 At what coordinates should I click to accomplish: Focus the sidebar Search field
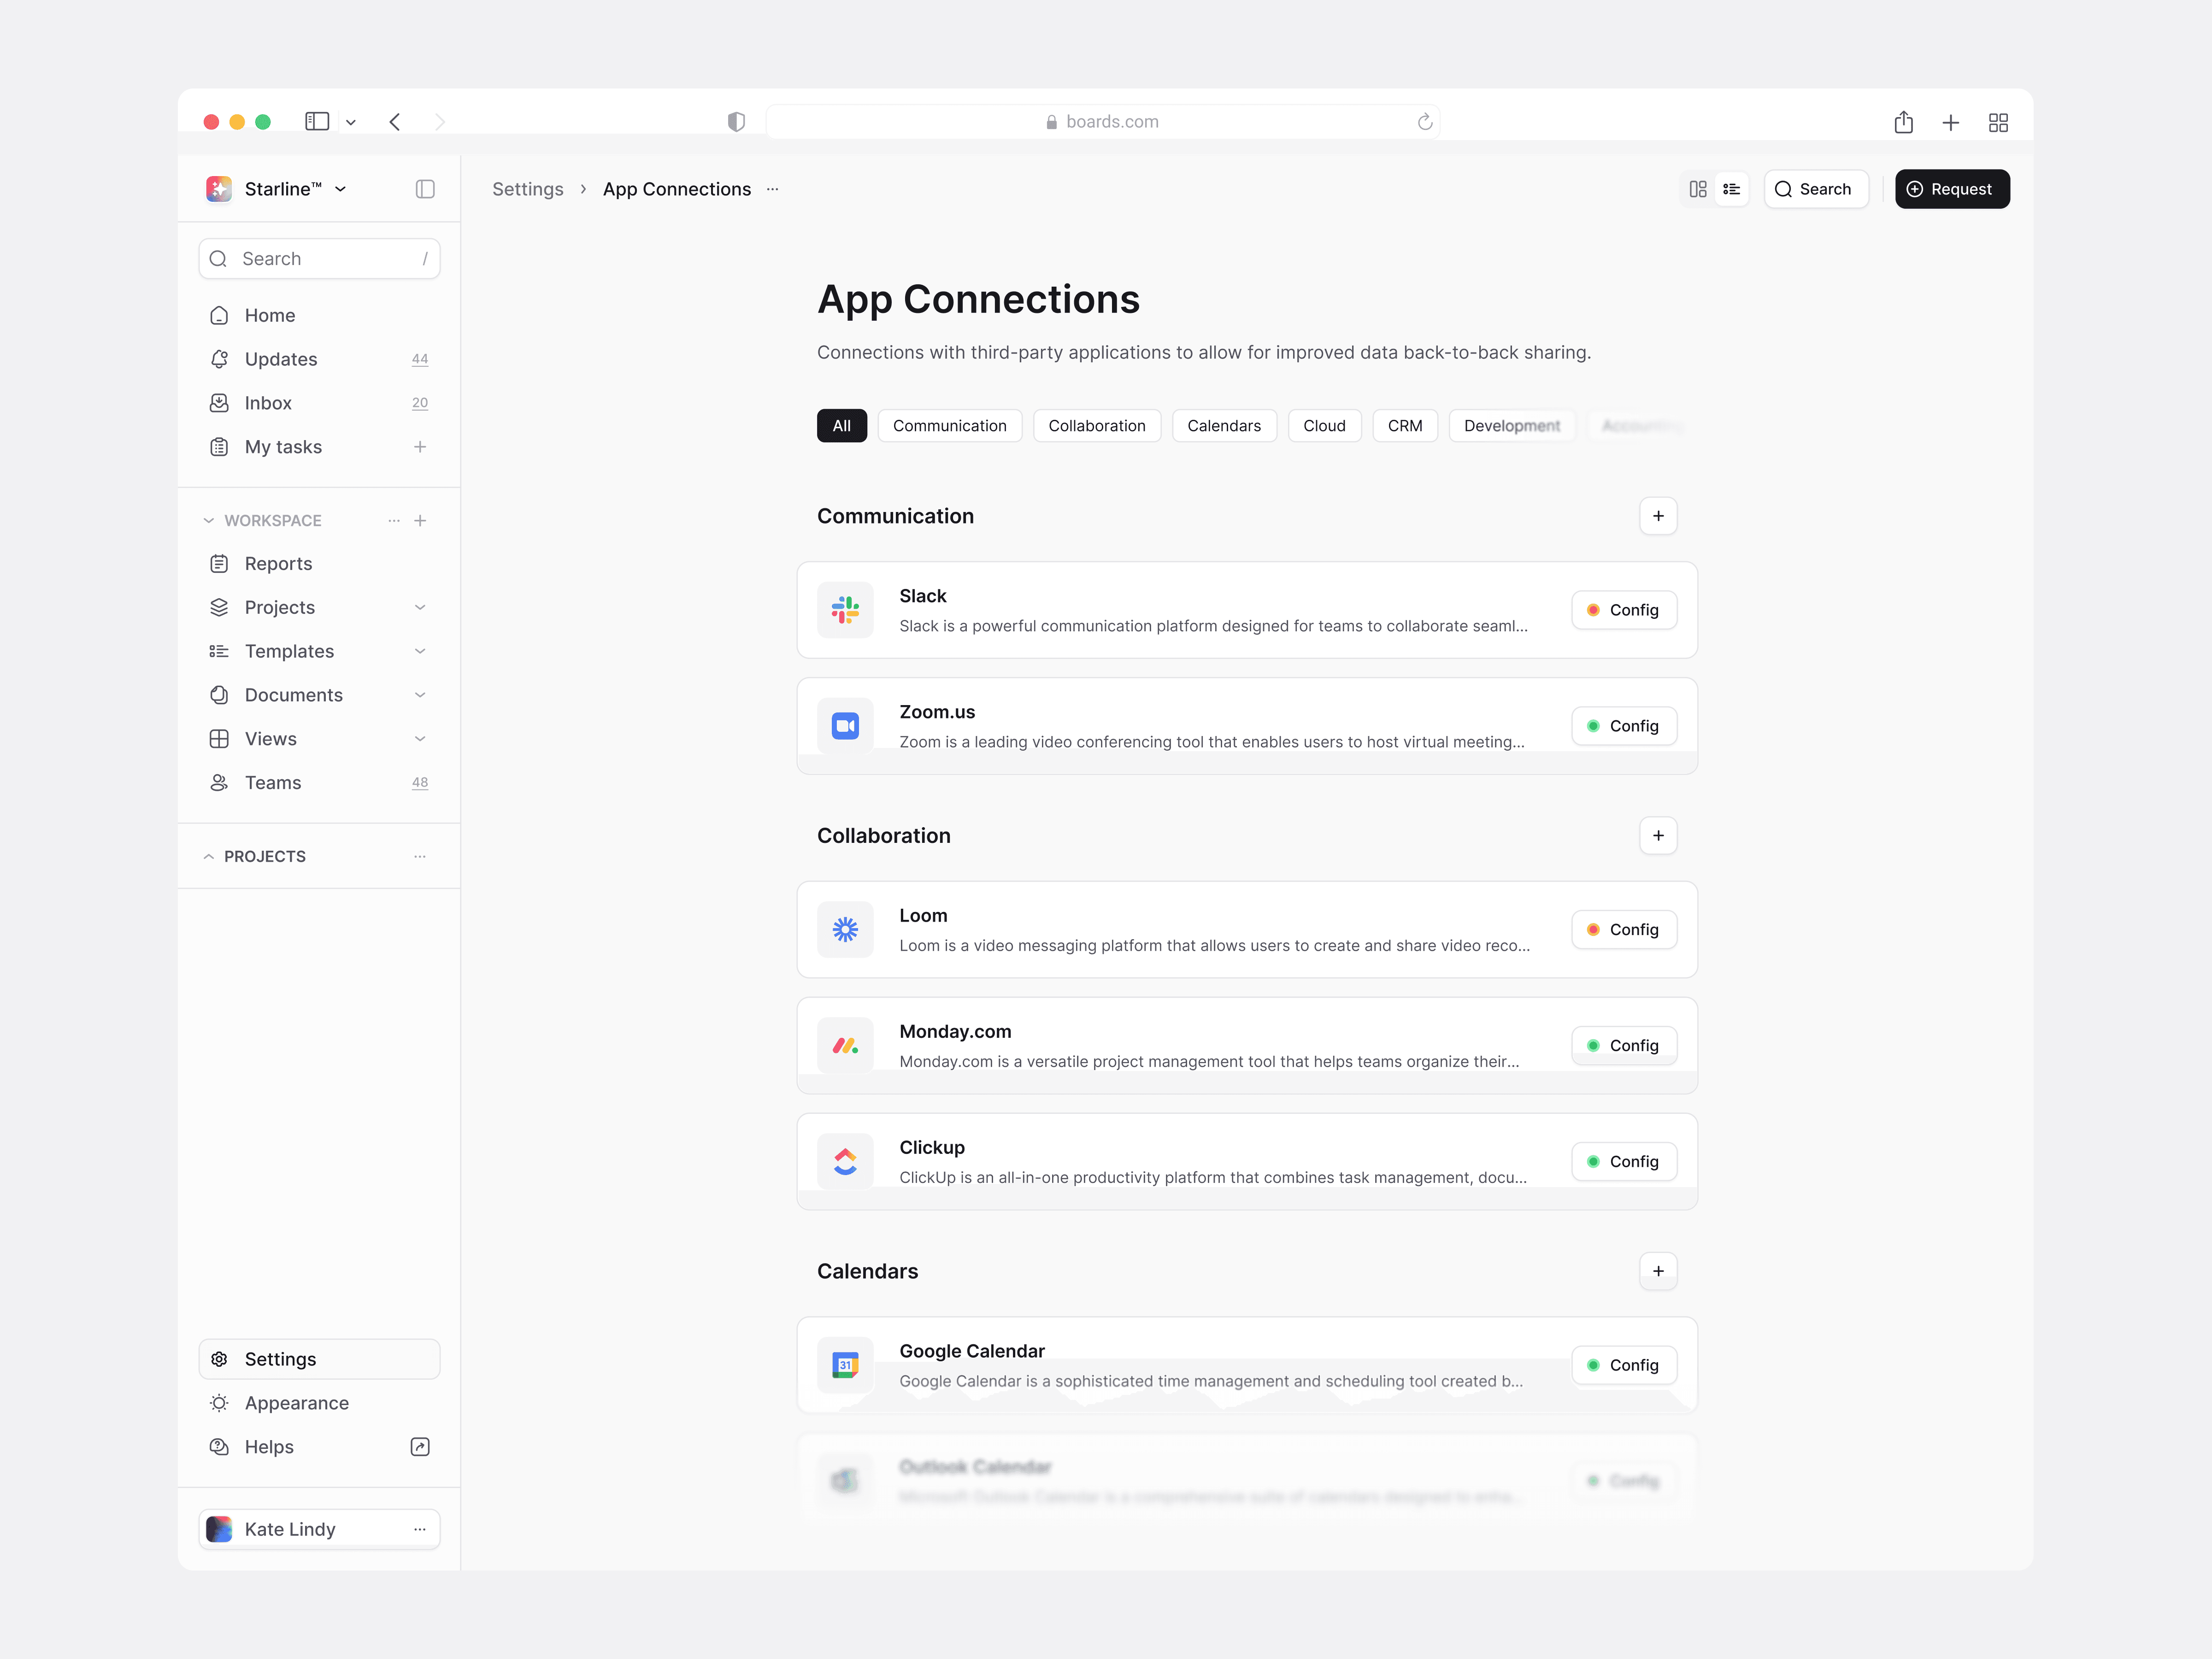(x=320, y=259)
